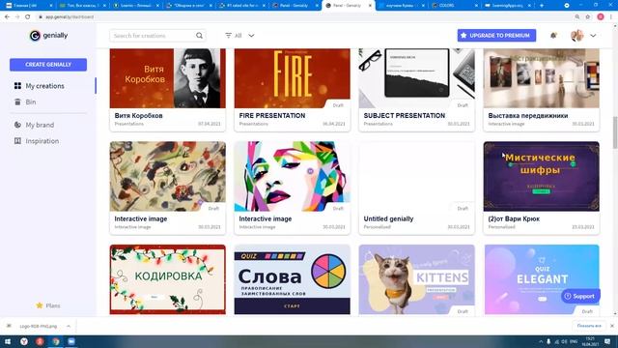618x348 pixels.
Task: Open the KITTENS presentation thumbnail
Action: coord(416,279)
